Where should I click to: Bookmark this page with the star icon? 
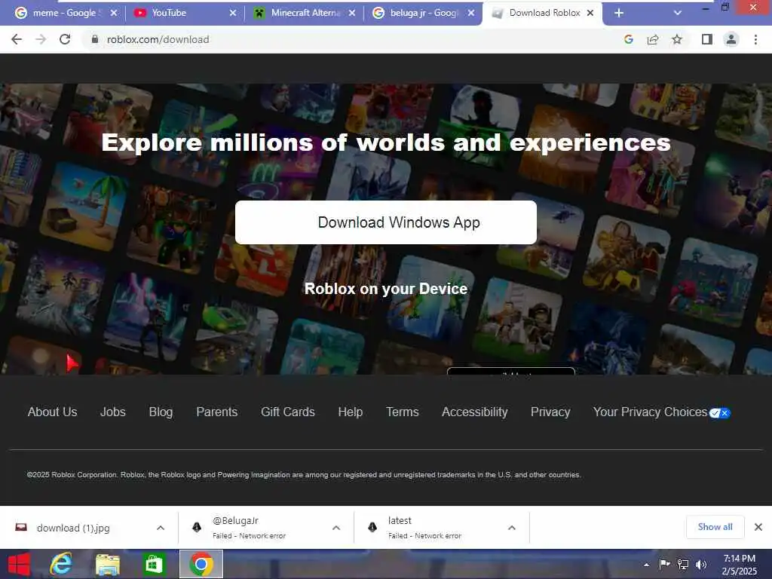pyautogui.click(x=677, y=39)
